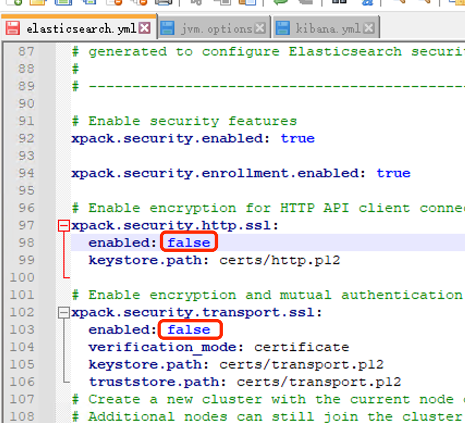This screenshot has width=465, height=423.
Task: Close the kibana.yml tab
Action: click(369, 28)
